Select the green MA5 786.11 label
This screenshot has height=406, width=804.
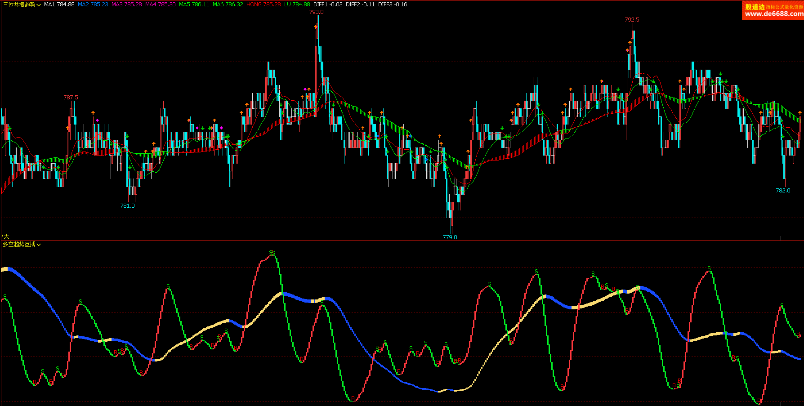[194, 4]
